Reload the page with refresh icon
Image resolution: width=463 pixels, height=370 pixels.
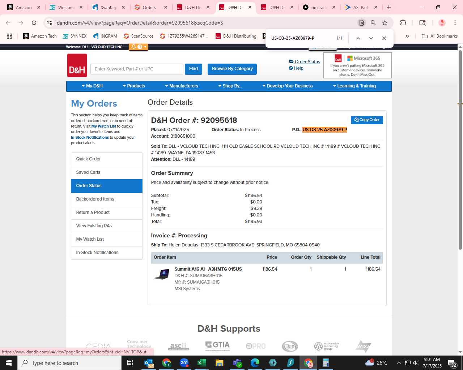pyautogui.click(x=34, y=23)
